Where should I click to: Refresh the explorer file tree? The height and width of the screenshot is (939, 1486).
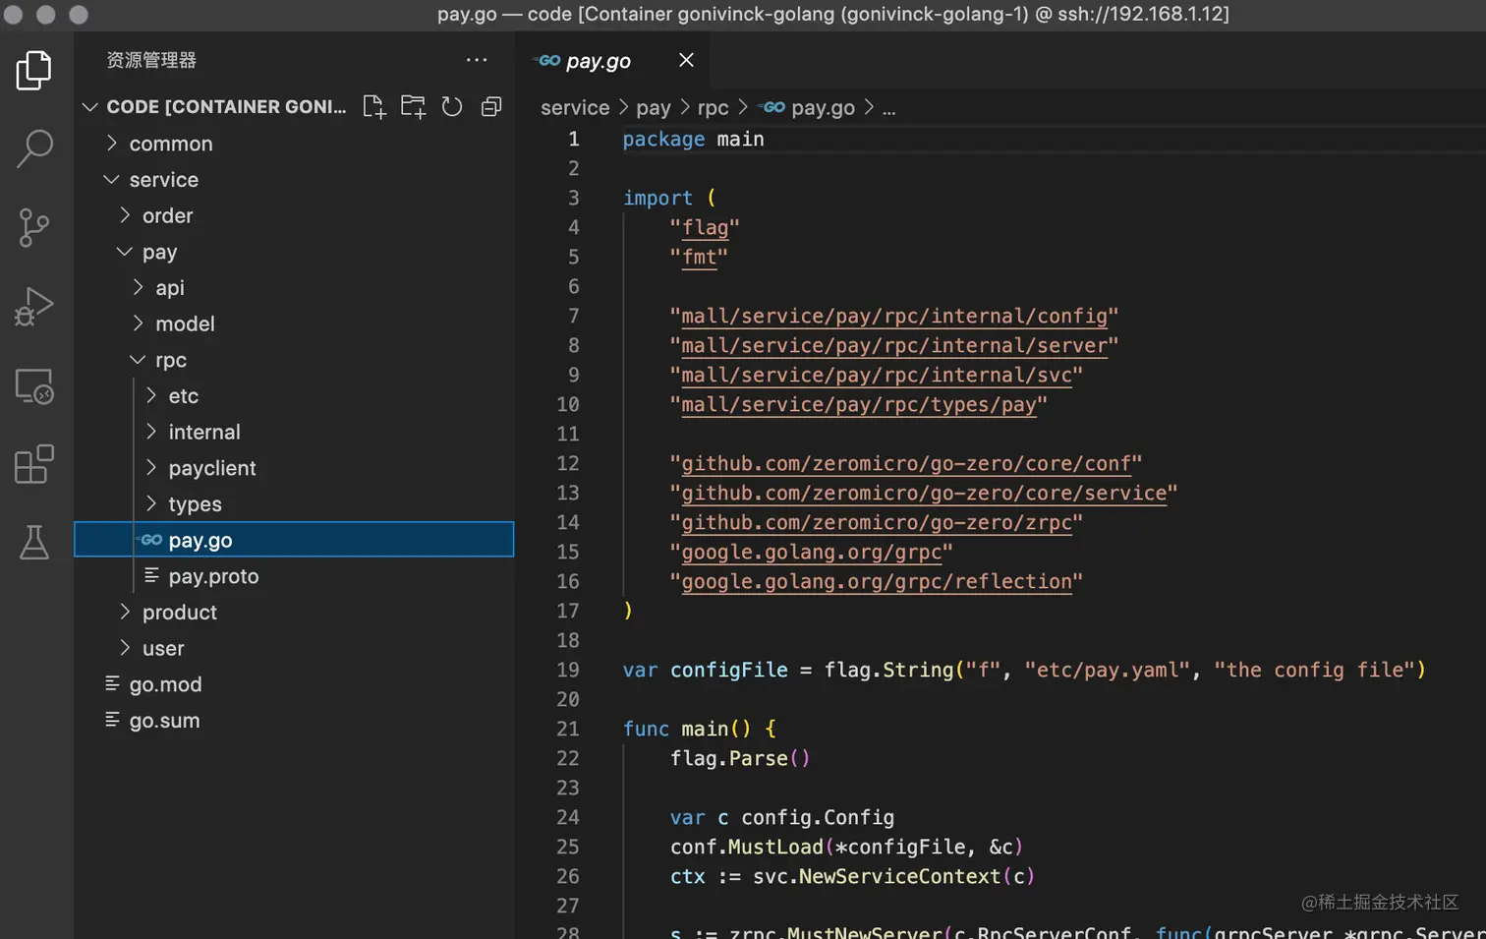click(452, 106)
